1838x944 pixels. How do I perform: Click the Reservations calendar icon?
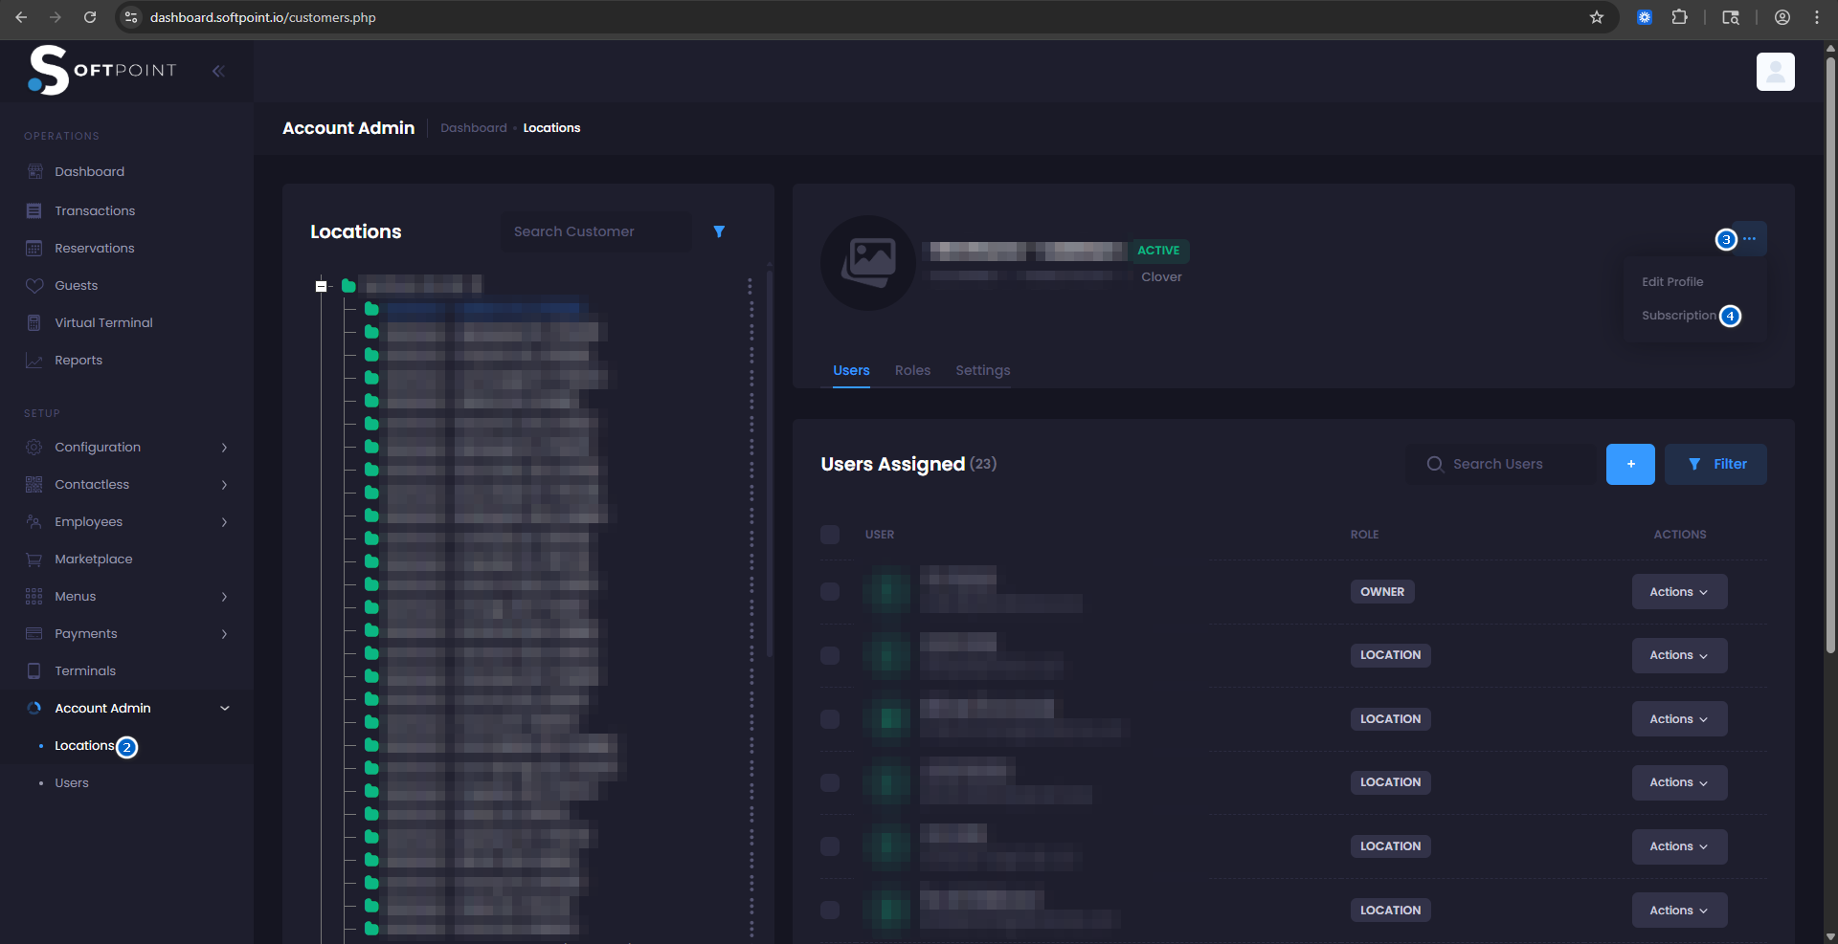34,249
